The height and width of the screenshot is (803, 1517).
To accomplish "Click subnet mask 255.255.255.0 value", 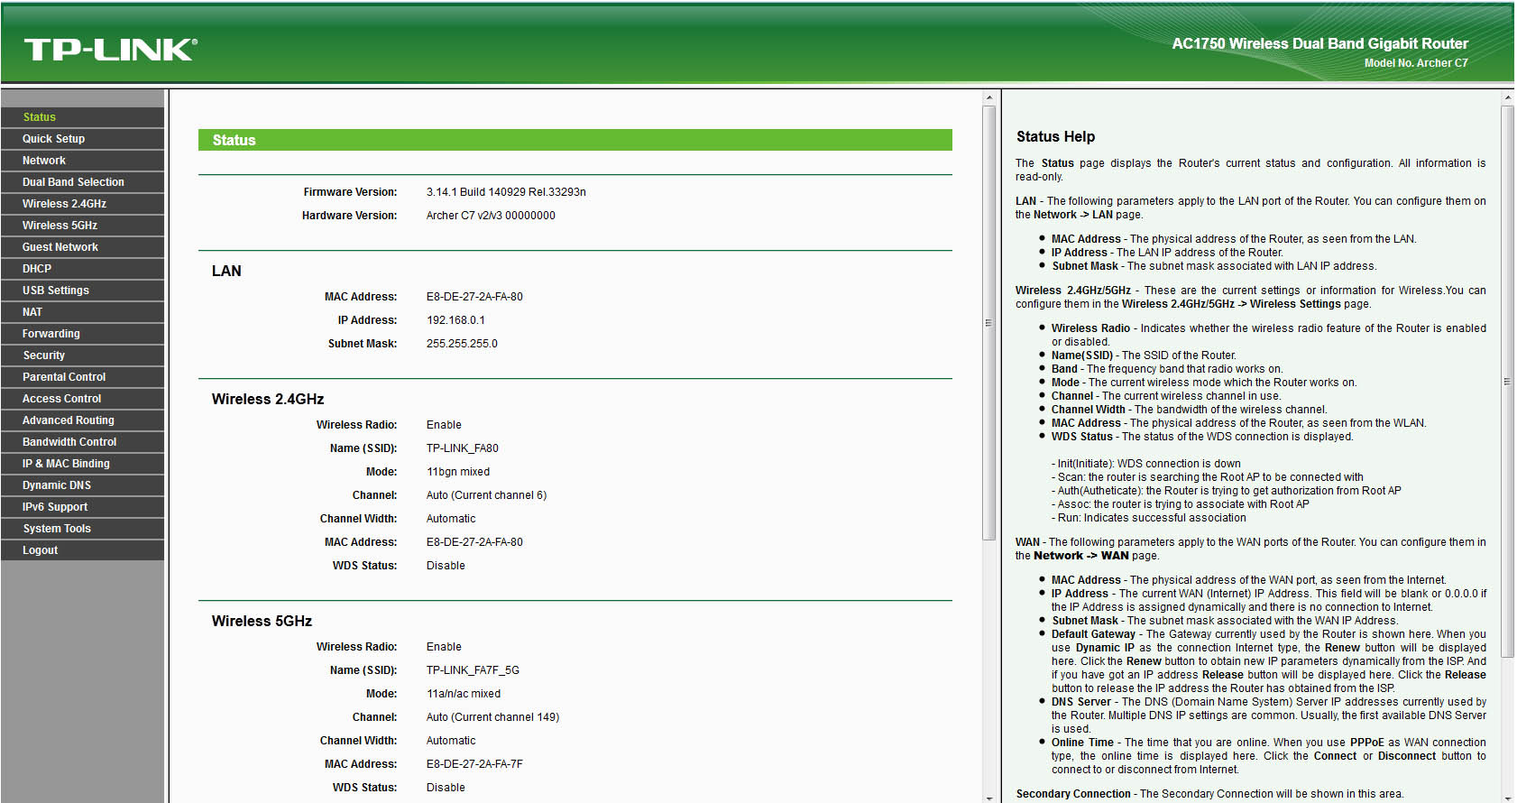I will coord(462,344).
